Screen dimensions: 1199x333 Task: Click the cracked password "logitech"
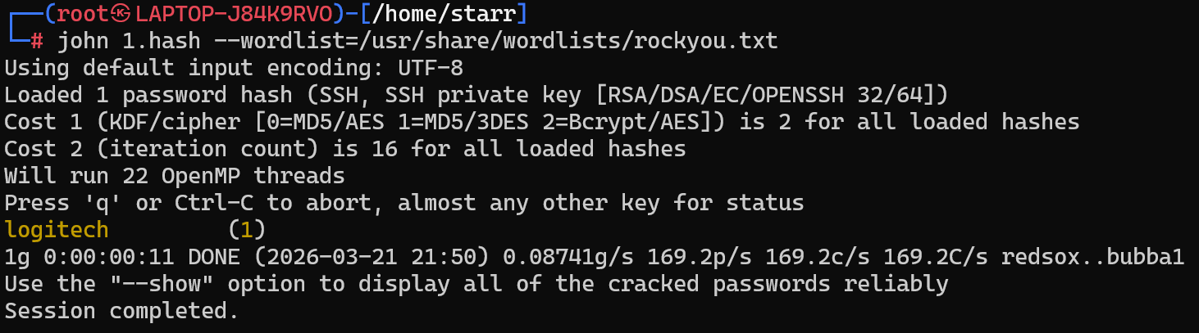[57, 230]
